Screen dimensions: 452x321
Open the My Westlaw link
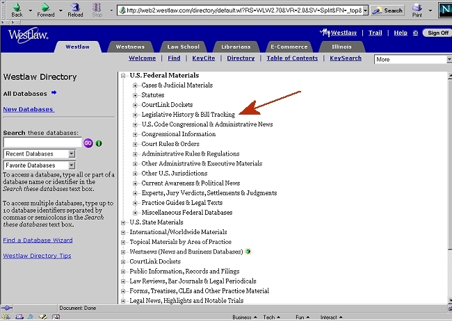pos(339,33)
